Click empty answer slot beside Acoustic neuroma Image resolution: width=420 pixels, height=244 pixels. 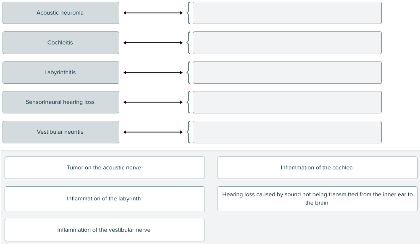pyautogui.click(x=287, y=13)
